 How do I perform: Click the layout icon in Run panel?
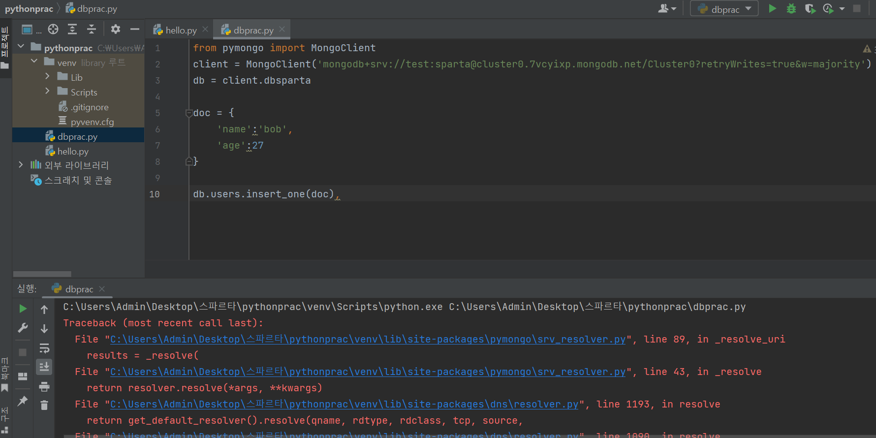[x=23, y=376]
